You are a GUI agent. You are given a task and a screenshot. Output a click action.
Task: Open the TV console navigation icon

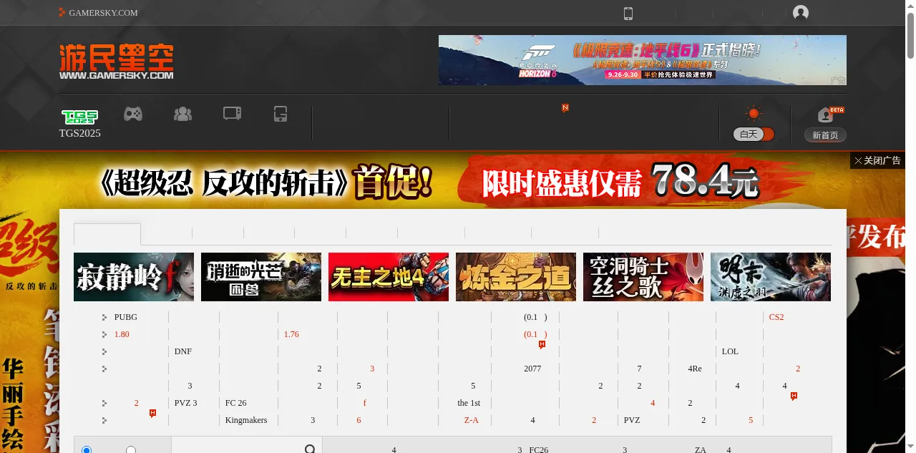[x=232, y=114]
